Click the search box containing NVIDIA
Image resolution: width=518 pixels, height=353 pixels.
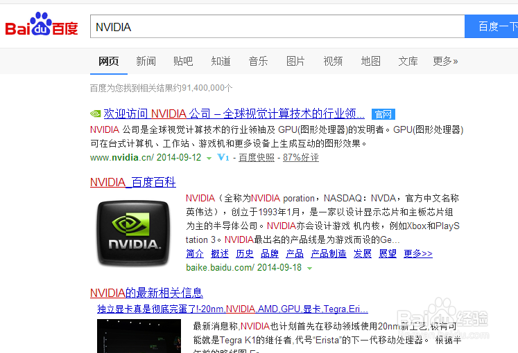277,26
